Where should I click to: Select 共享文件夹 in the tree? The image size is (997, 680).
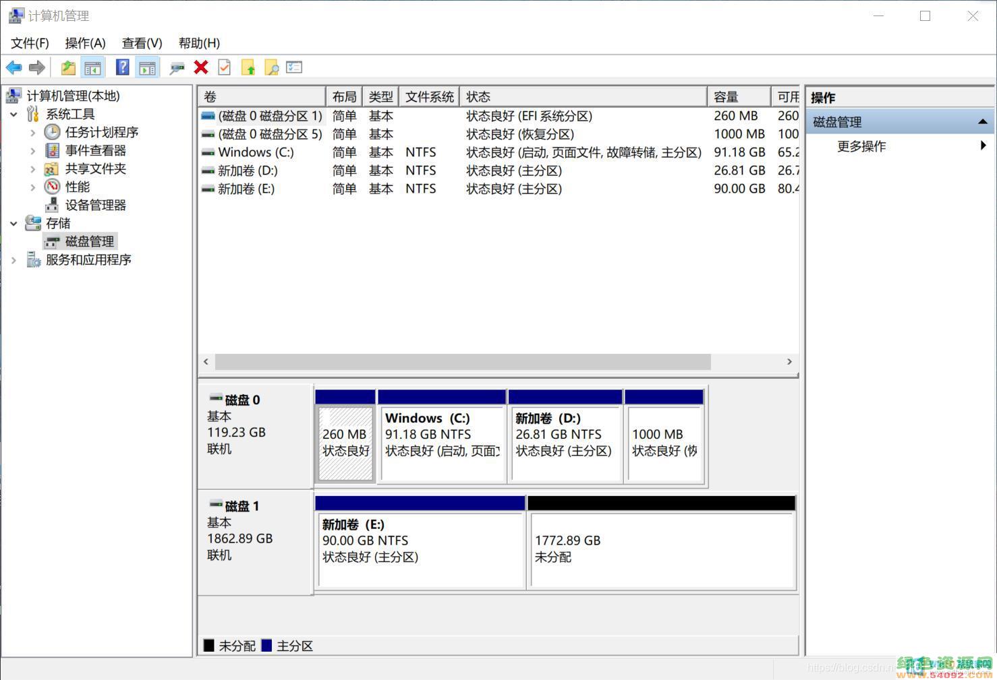click(96, 168)
